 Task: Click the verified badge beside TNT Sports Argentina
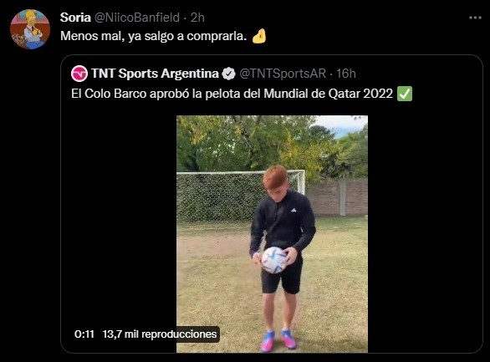pyautogui.click(x=229, y=74)
